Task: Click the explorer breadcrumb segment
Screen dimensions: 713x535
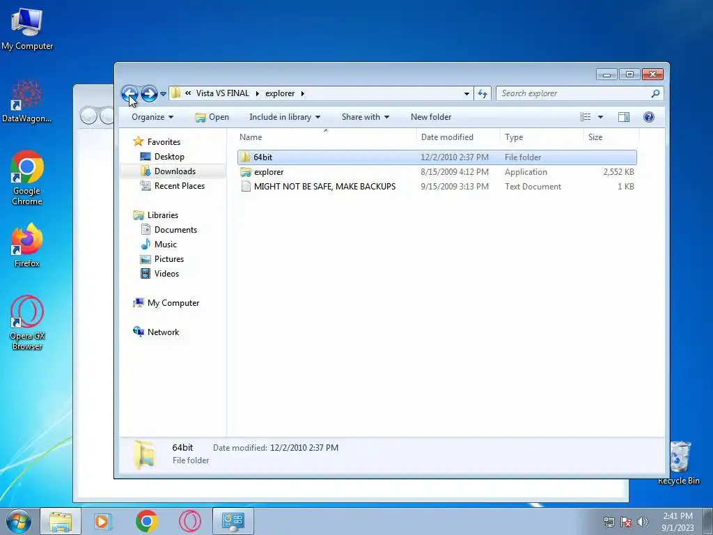Action: (280, 93)
